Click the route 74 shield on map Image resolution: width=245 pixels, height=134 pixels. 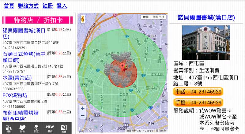click(x=115, y=15)
